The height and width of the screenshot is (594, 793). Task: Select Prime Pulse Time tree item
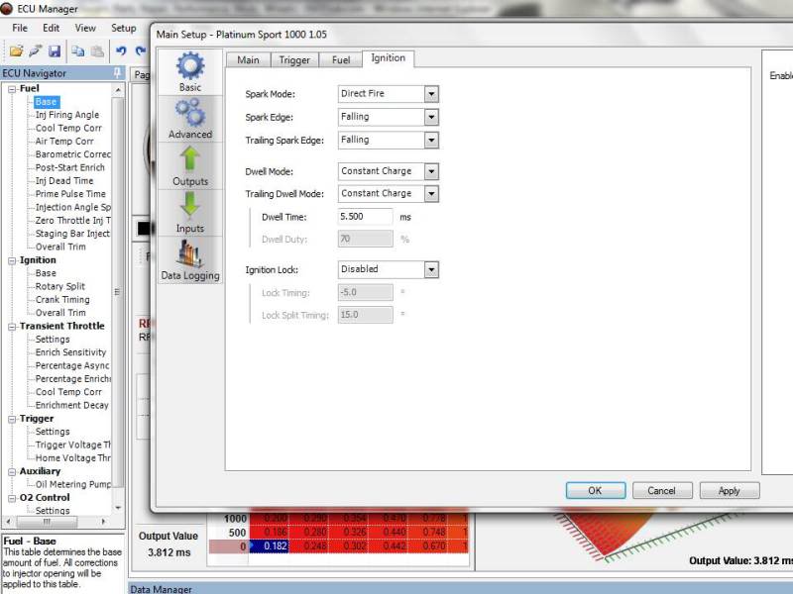pos(70,193)
